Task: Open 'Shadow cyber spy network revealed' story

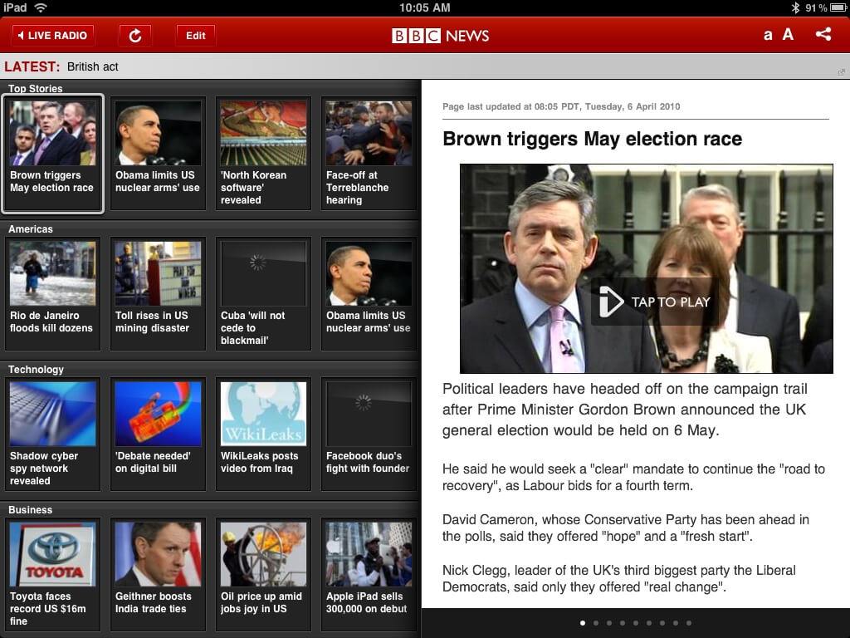Action: tap(52, 434)
